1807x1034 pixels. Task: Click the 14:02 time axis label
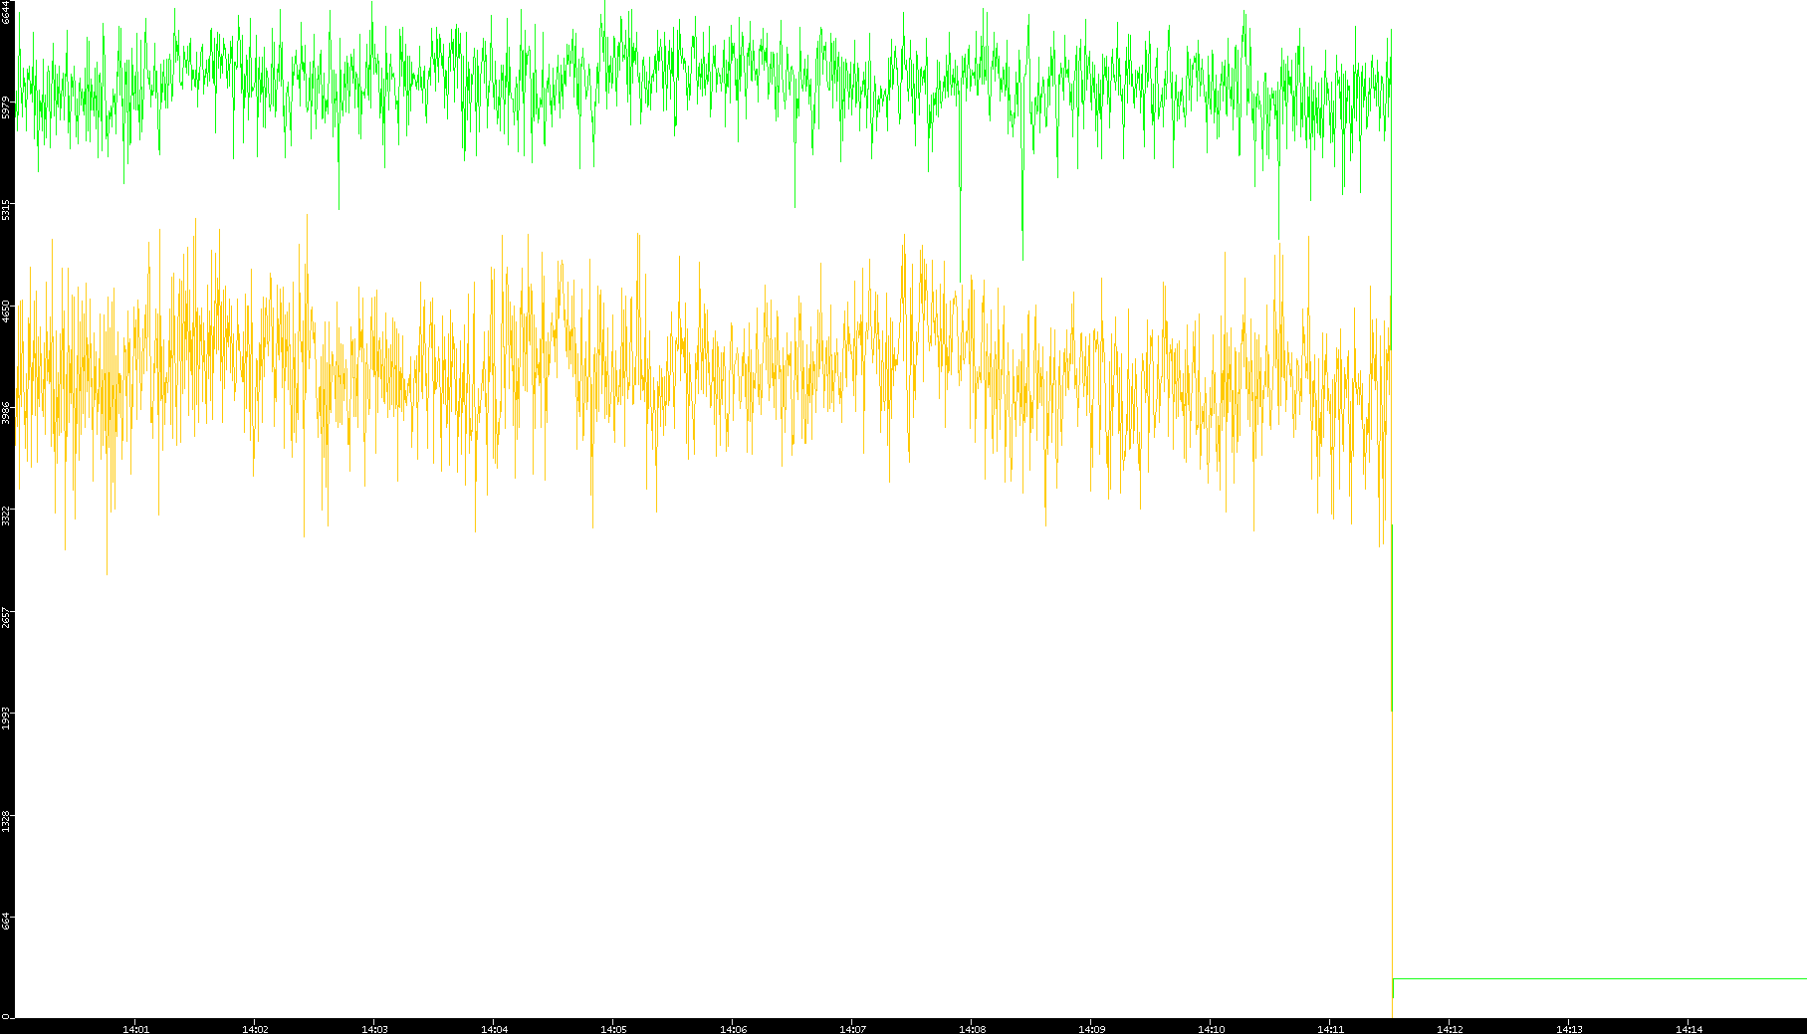click(x=255, y=1029)
